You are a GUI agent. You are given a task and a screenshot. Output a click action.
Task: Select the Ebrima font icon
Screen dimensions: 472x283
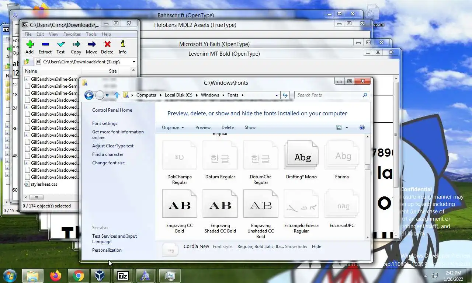[342, 155]
